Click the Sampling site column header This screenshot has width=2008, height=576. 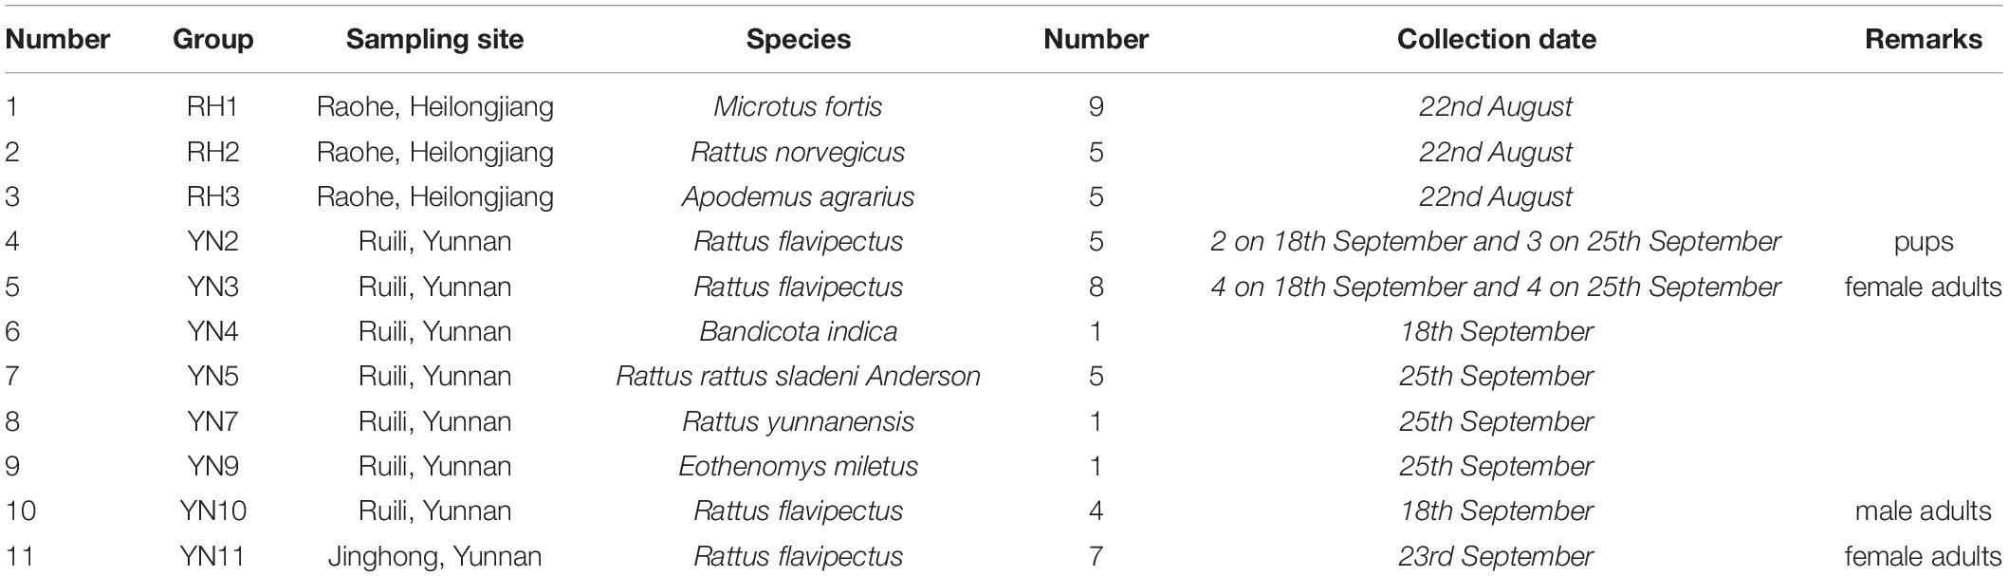[x=434, y=39]
